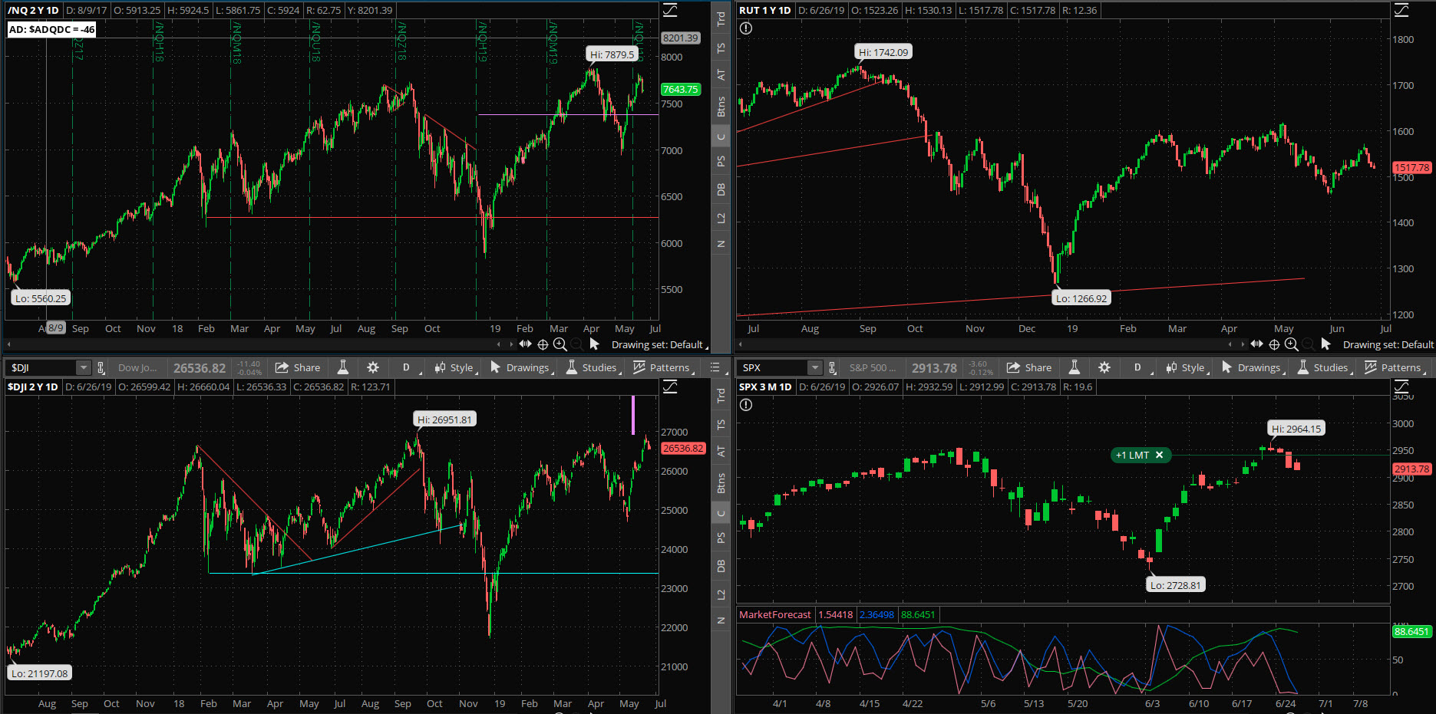The width and height of the screenshot is (1436, 714).
Task: Select the zoom-in magnifier under RUT chart
Action: click(x=1292, y=344)
